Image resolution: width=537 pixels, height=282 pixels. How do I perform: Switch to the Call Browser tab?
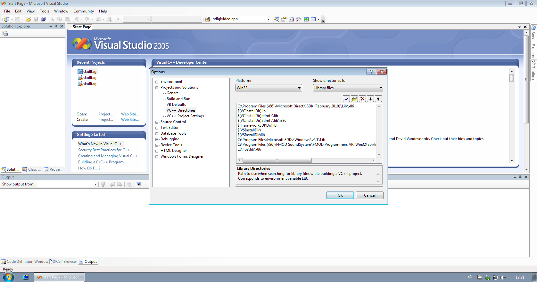(64, 262)
